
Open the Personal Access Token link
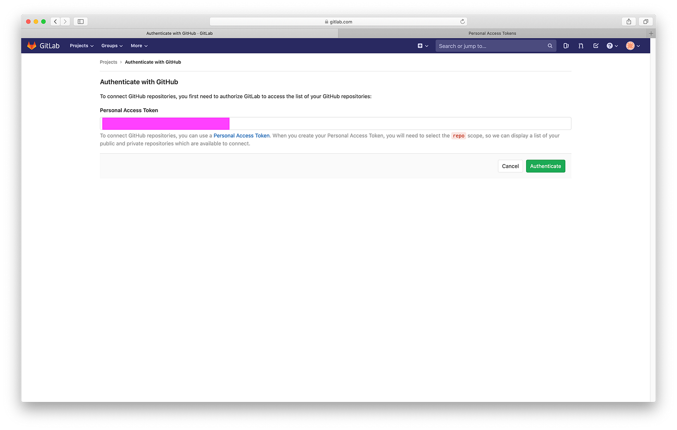[x=241, y=136]
